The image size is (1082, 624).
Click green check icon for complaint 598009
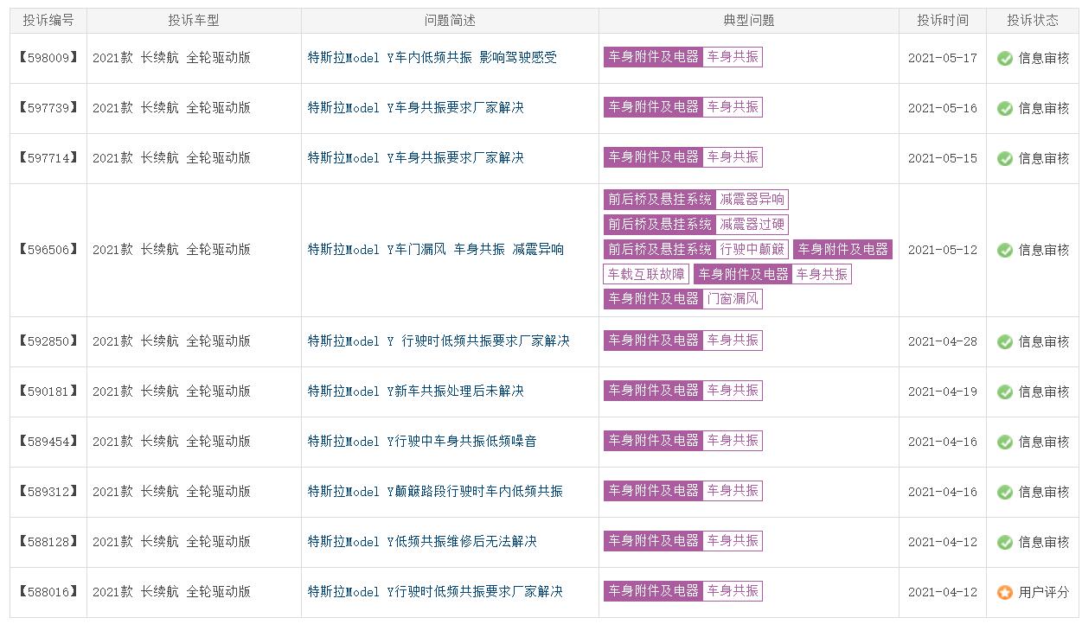pyautogui.click(x=1004, y=59)
